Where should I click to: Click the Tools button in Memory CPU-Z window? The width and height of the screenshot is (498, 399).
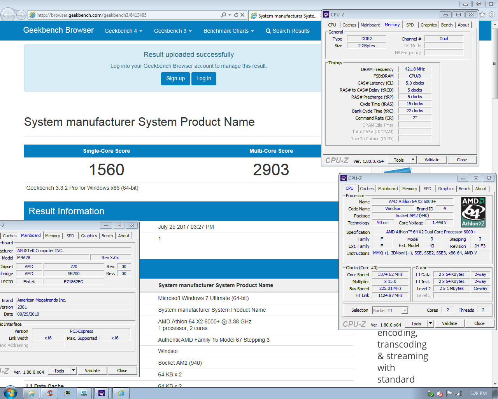pyautogui.click(x=399, y=160)
